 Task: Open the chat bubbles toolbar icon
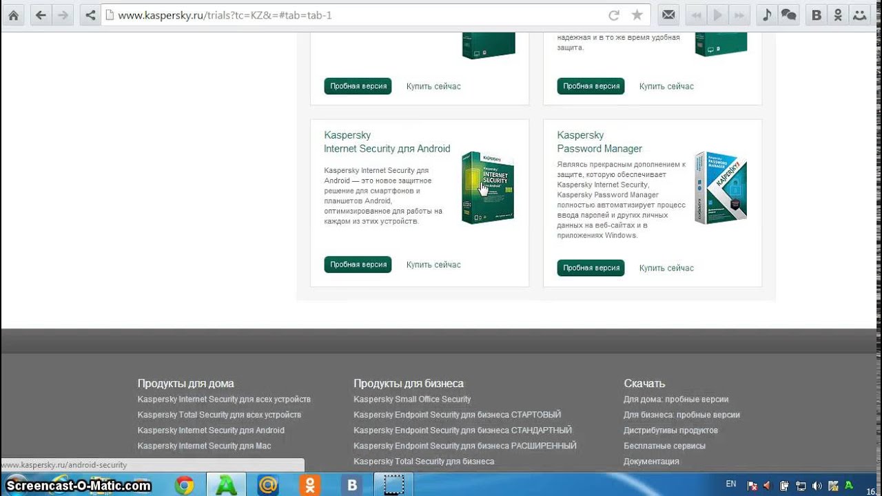click(788, 15)
